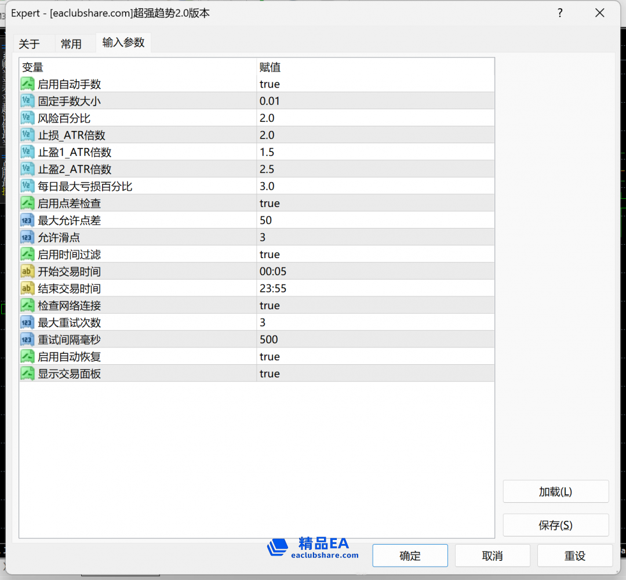Open the 常用 tab

click(71, 44)
